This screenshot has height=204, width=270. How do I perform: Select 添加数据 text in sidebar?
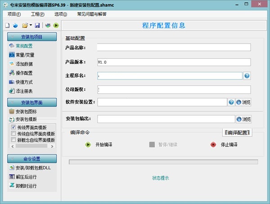tap(24, 64)
